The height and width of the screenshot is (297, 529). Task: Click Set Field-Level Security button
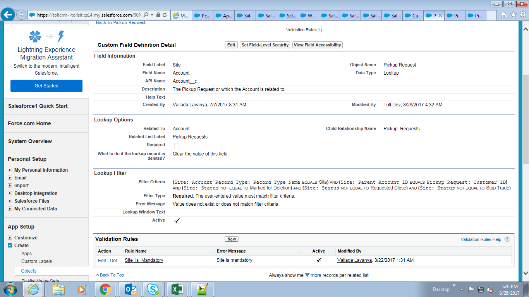tap(265, 45)
